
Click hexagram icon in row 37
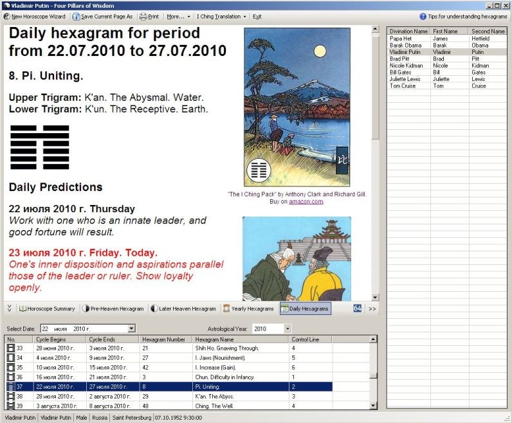click(11, 387)
